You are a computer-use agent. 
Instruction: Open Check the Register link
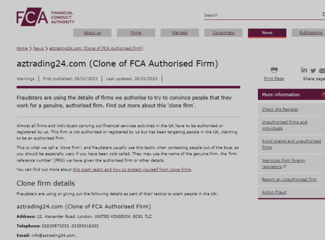280,109
